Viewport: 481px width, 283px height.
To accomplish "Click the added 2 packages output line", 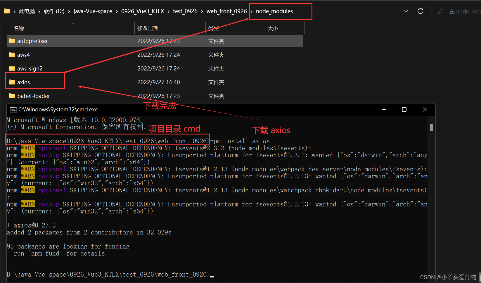I will click(89, 232).
